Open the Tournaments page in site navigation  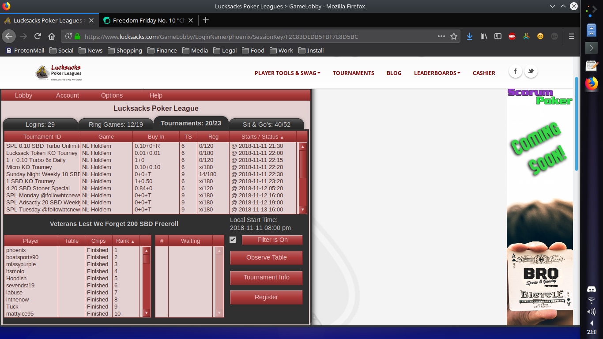354,73
